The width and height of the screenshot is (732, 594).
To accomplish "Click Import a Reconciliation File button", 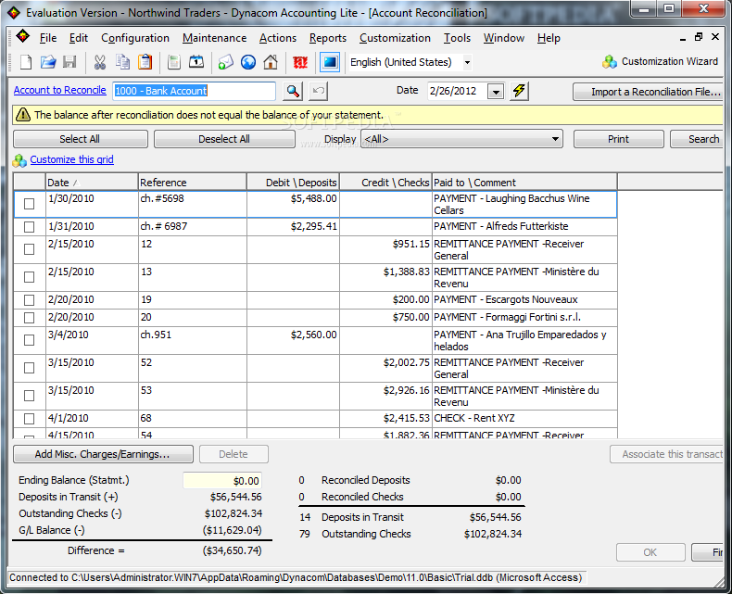I will pos(648,92).
